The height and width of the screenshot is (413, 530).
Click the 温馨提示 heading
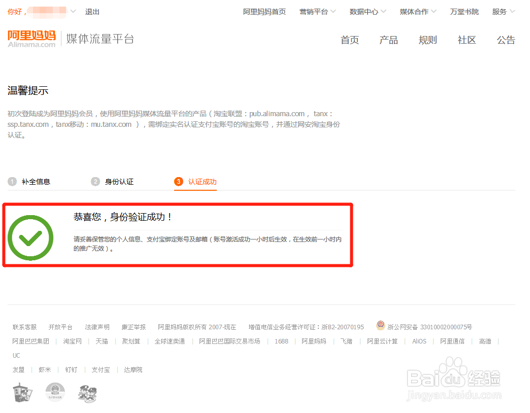[28, 90]
